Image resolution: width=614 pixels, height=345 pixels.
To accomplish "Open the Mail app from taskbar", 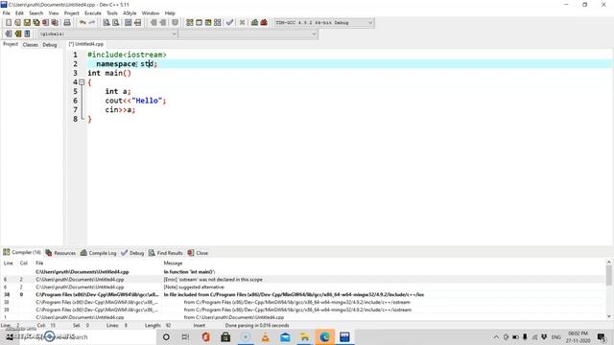I will (285, 336).
